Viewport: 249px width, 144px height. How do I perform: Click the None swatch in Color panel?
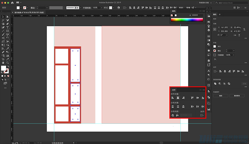172,15
